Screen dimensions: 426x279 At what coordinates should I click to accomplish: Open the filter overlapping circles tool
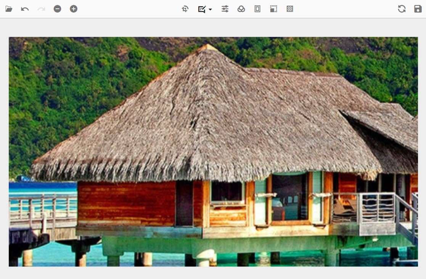point(241,9)
